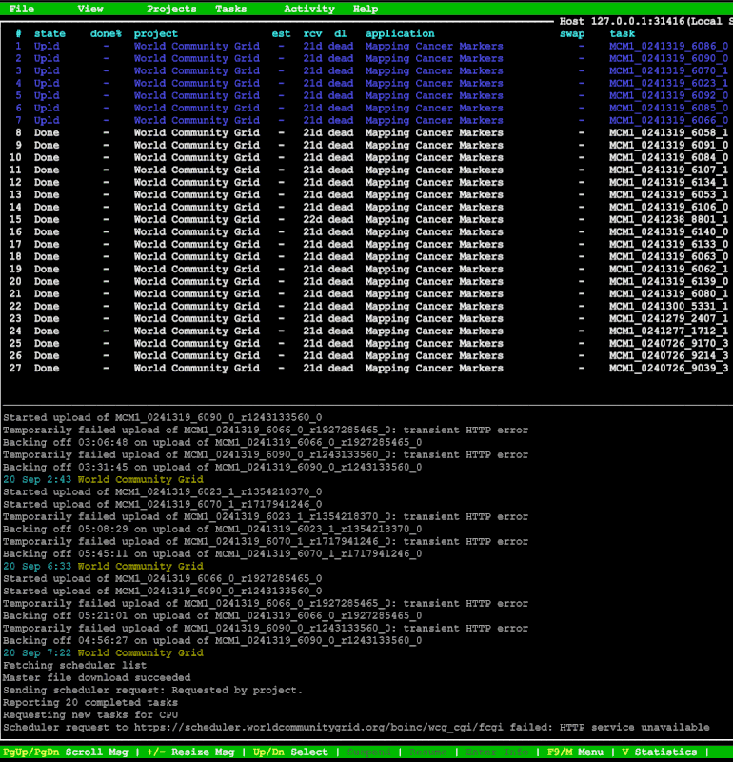
Task: Click the state column header
Action: (50, 33)
